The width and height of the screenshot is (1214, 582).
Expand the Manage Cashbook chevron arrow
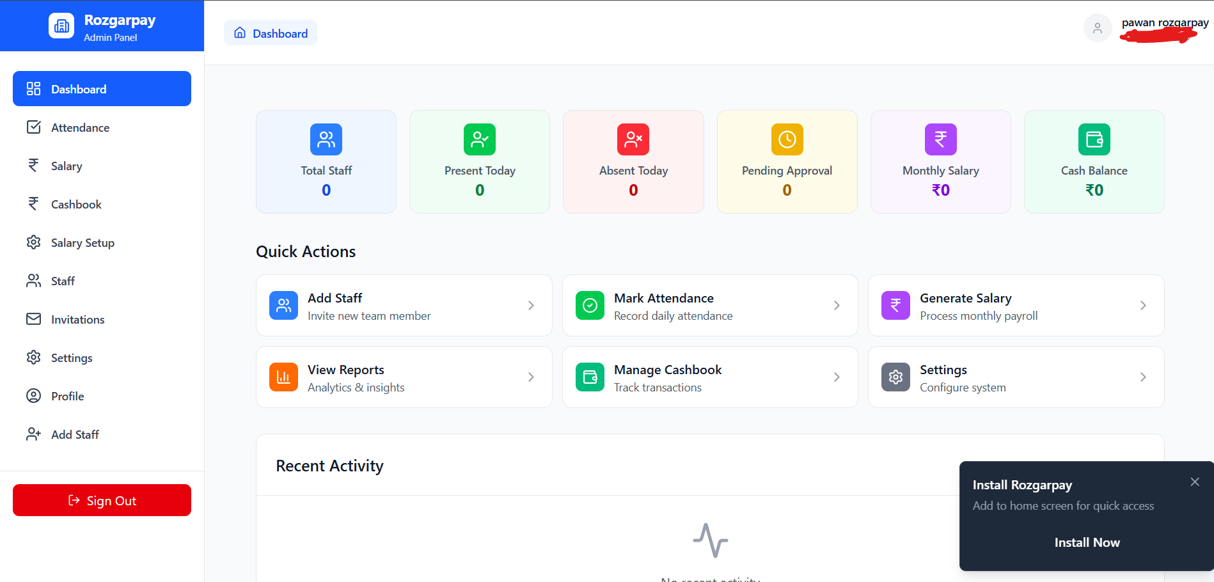(837, 377)
